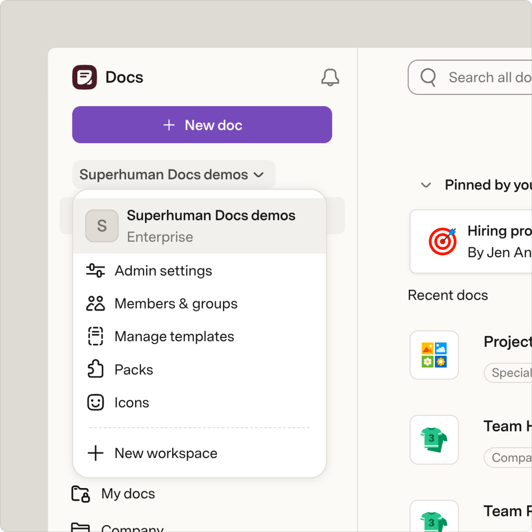Click the Manage templates icon
The height and width of the screenshot is (532, 532).
tap(95, 336)
